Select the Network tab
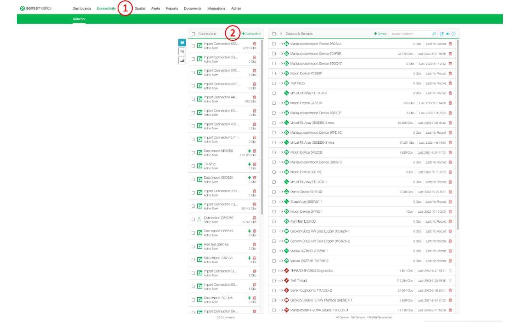Screen dimensions: 506x326 coord(79,19)
